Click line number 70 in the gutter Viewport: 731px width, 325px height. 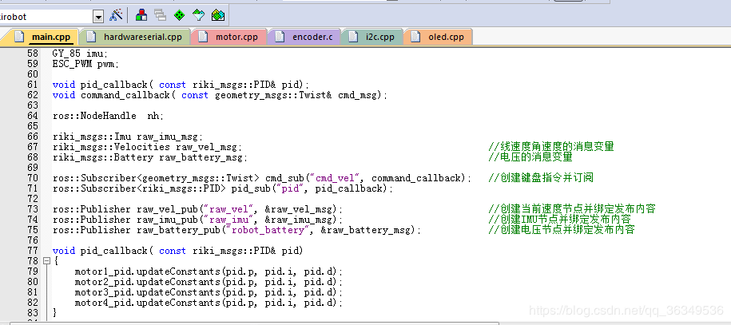33,178
